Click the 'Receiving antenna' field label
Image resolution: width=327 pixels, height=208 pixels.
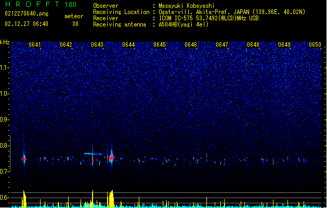click(x=120, y=24)
